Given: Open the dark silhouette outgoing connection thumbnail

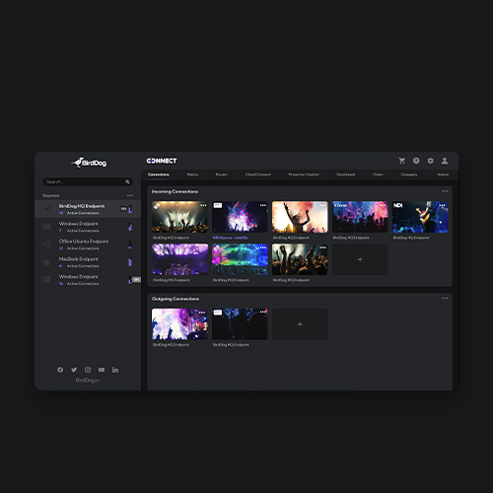Looking at the screenshot, I should [x=240, y=324].
